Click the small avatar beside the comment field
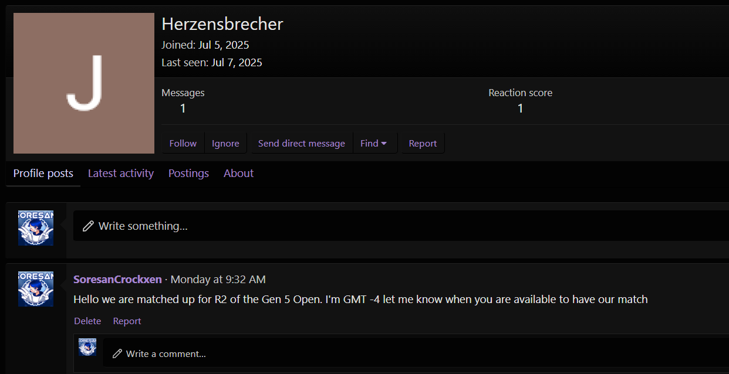 point(87,347)
